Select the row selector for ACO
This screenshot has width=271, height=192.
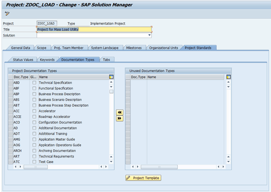10,123
